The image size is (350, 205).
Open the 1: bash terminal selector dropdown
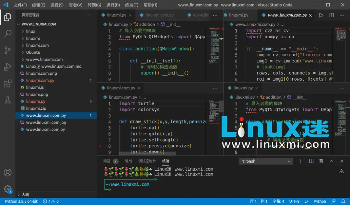(266, 161)
